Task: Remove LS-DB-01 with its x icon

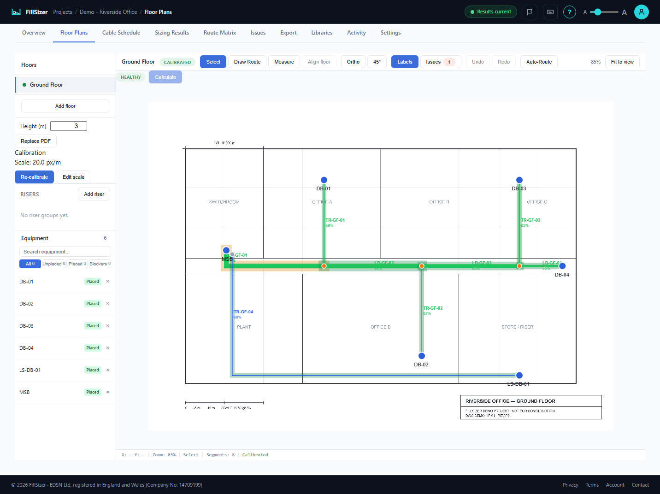Action: tap(108, 370)
